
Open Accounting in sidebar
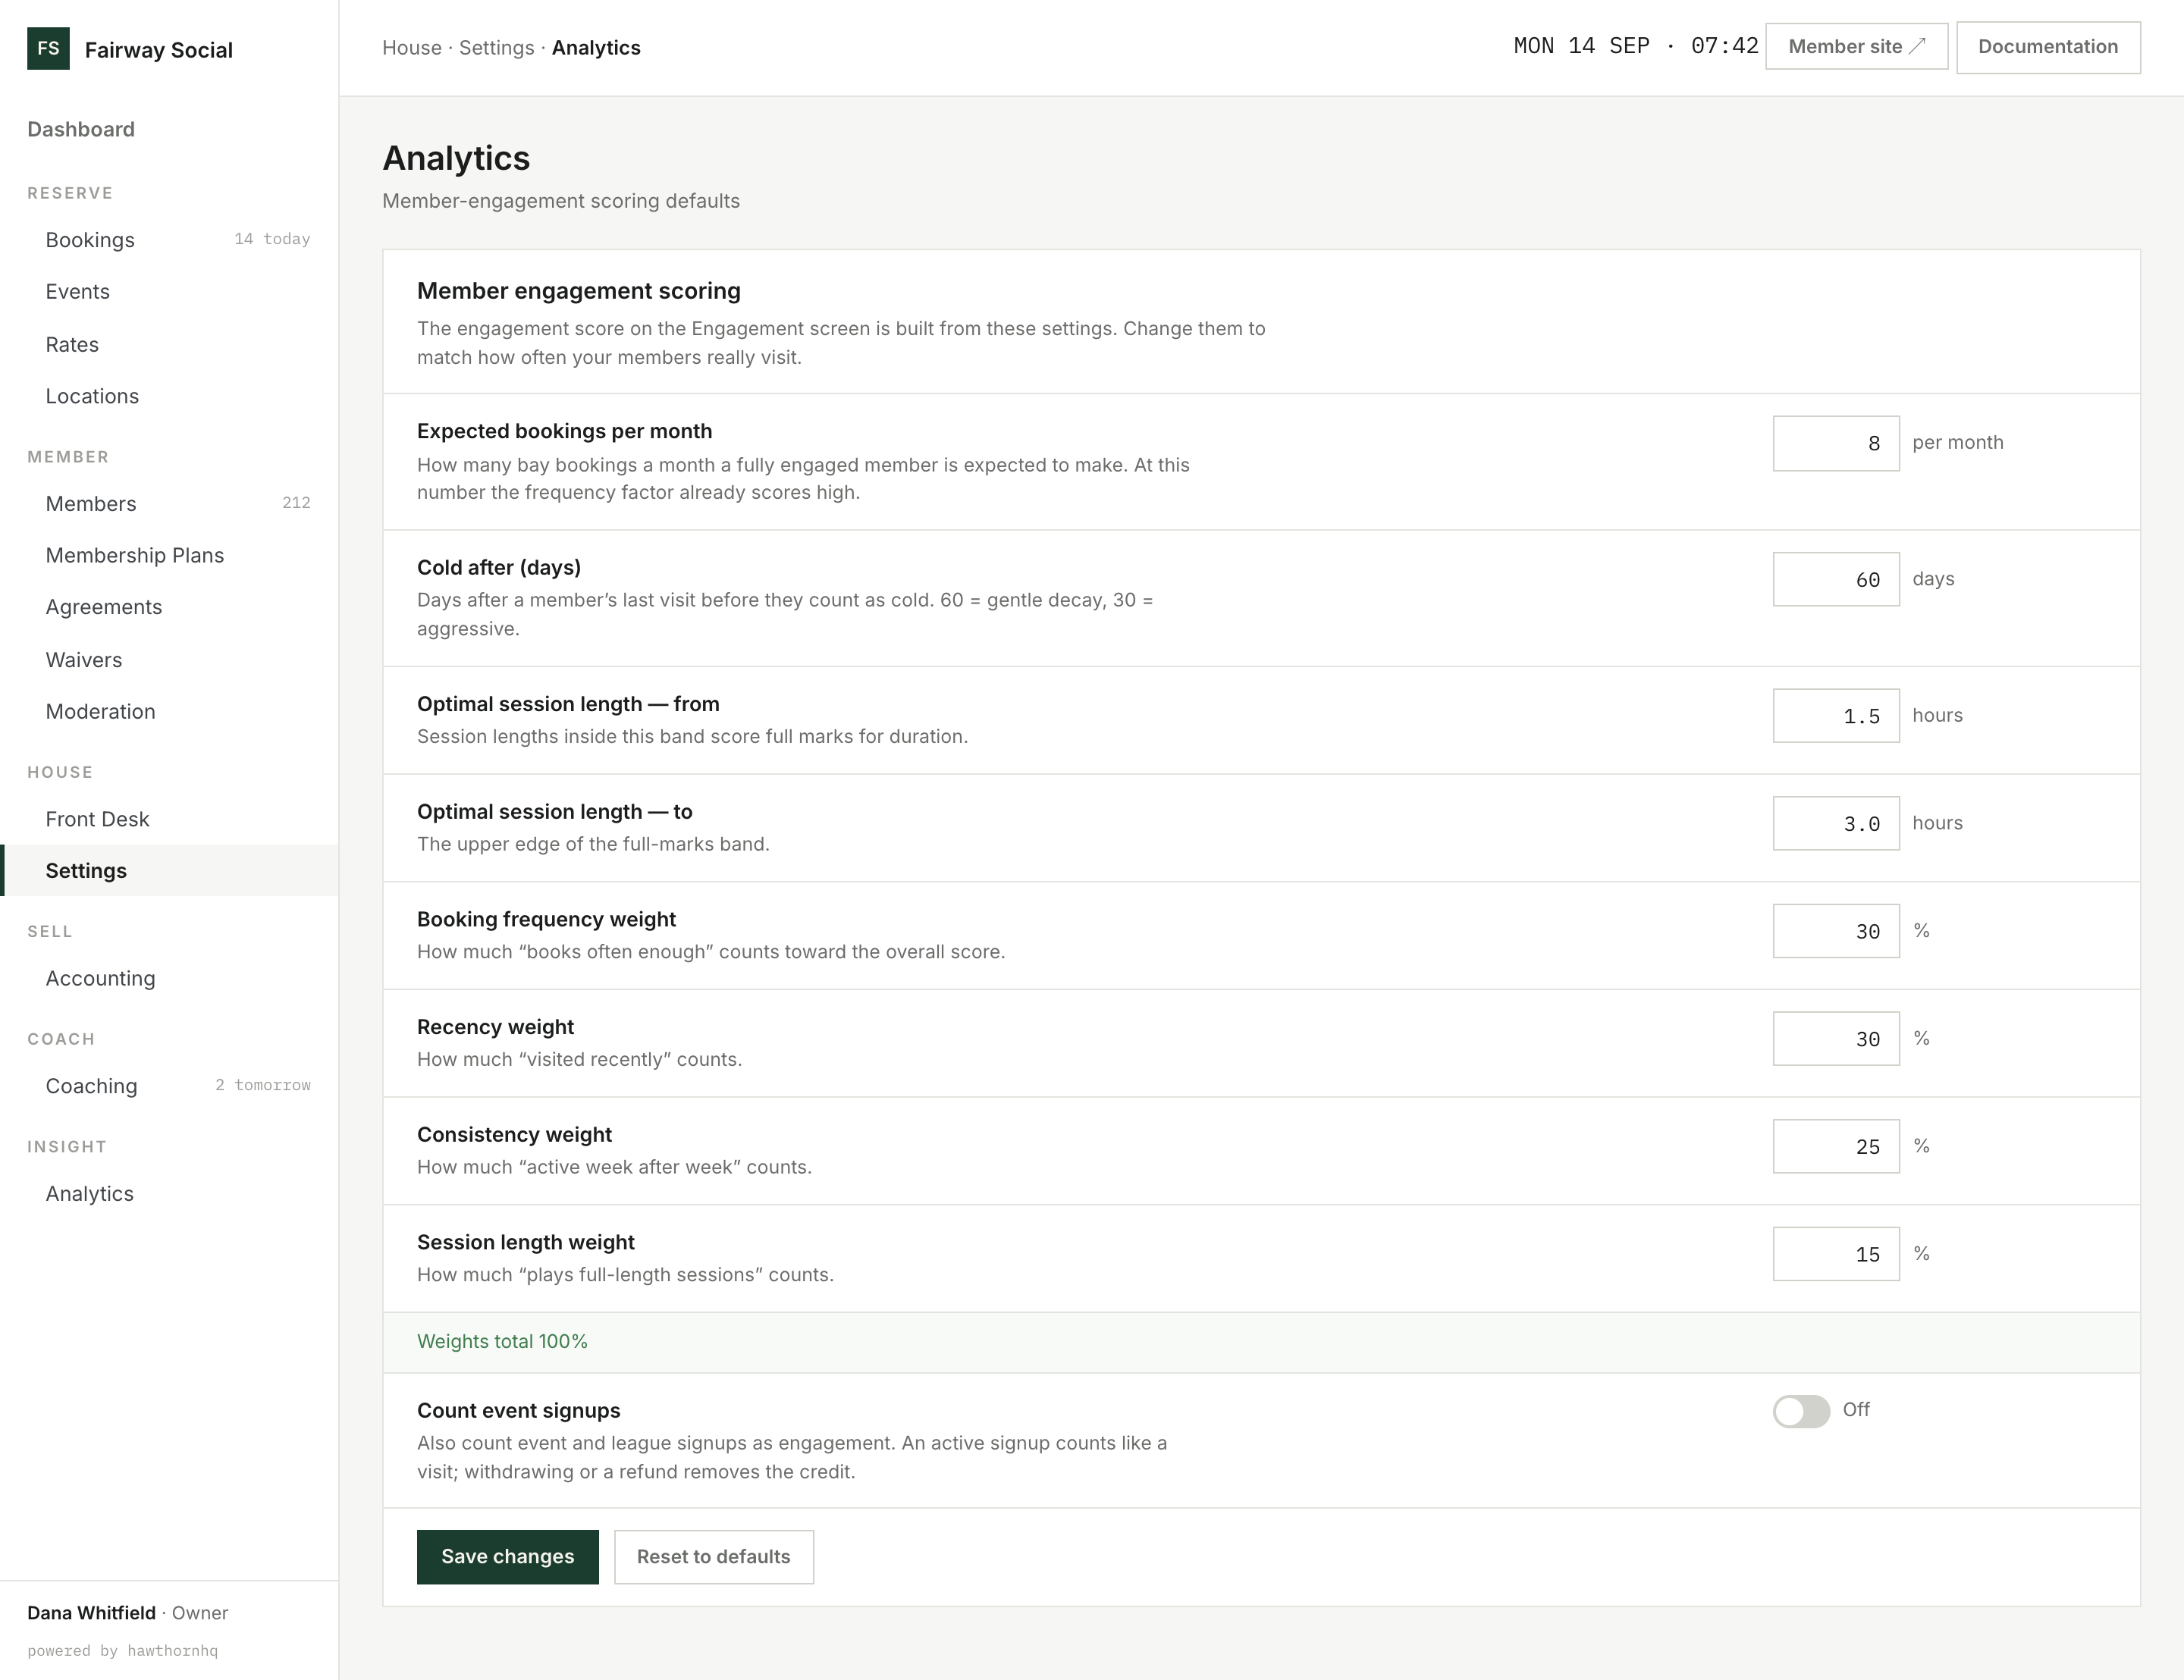[x=169, y=978]
